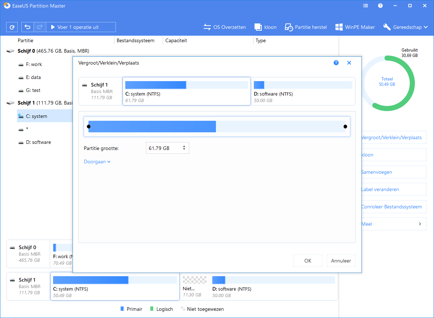Open the kloon tool in the toolbar
This screenshot has width=434, height=318.
265,27
